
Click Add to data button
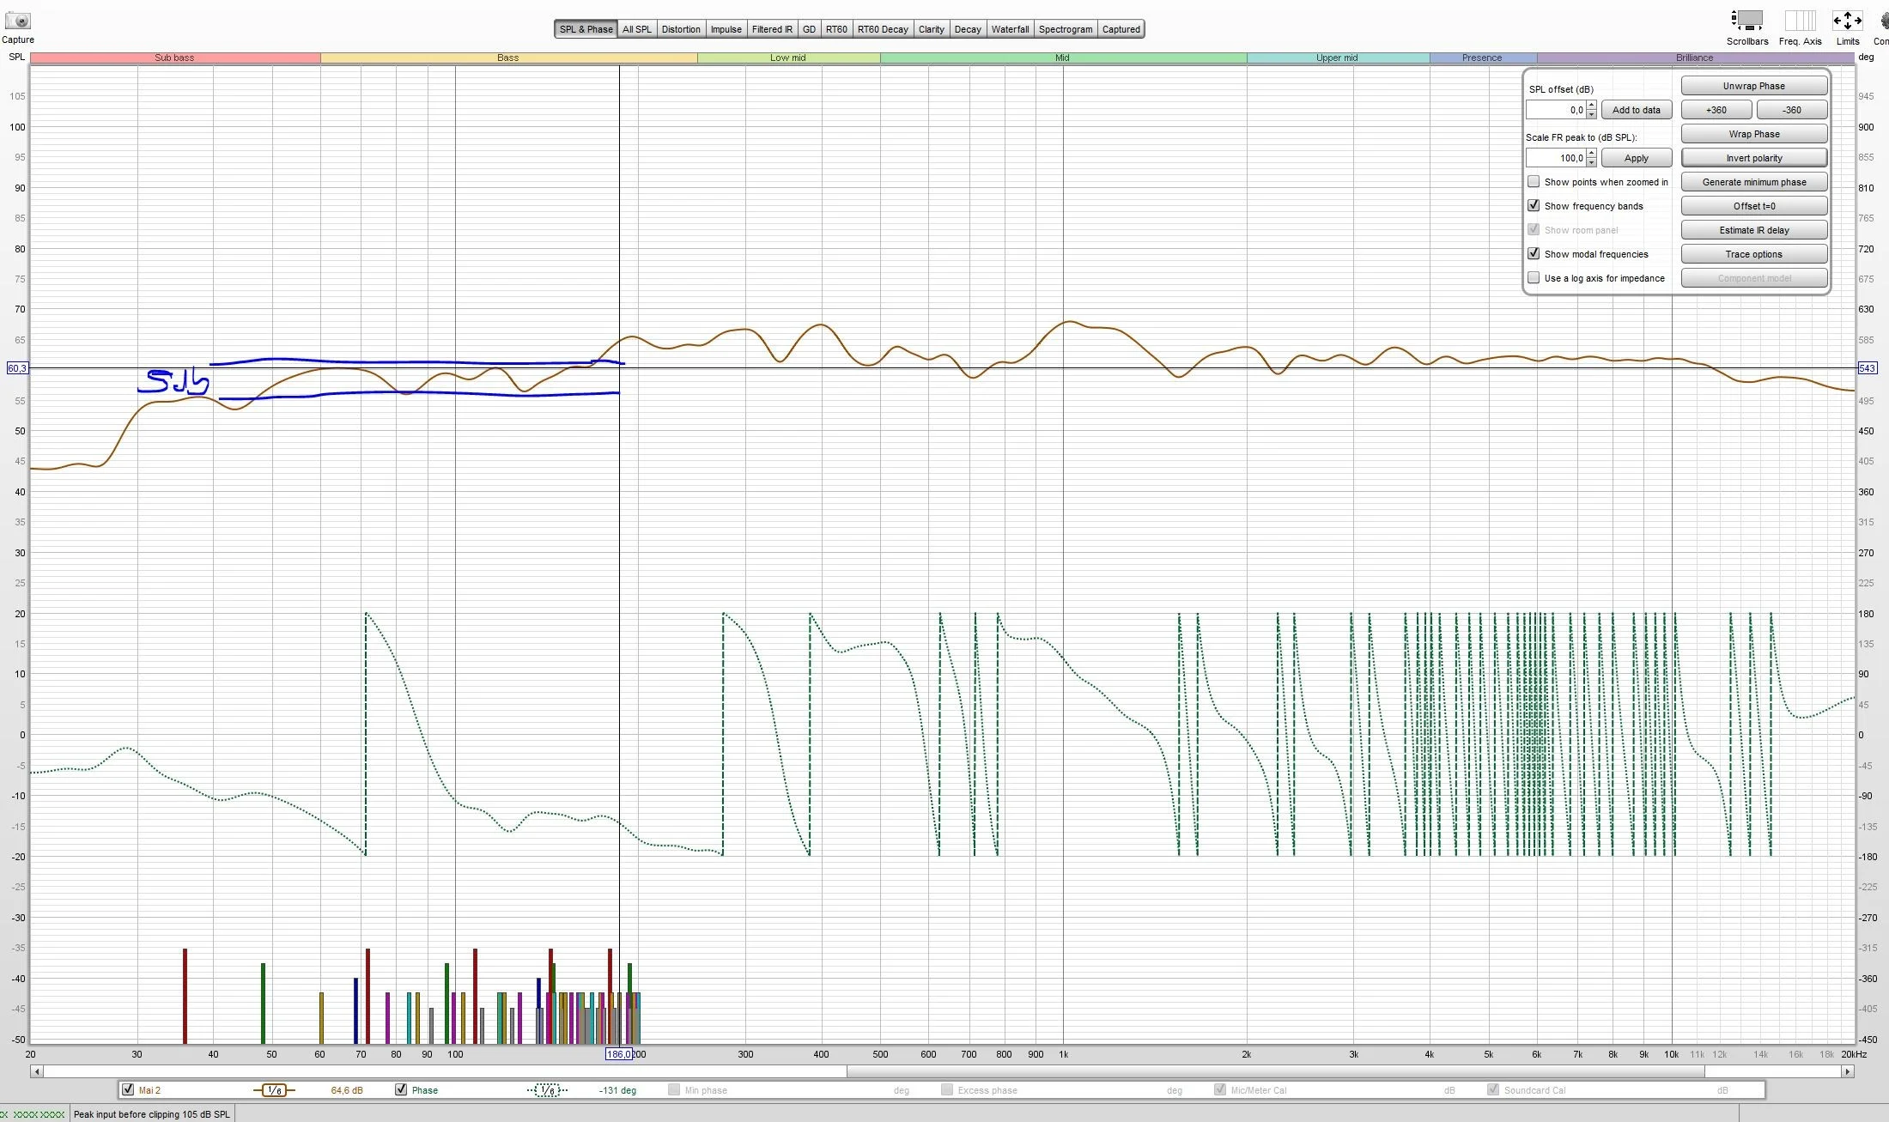coord(1636,110)
